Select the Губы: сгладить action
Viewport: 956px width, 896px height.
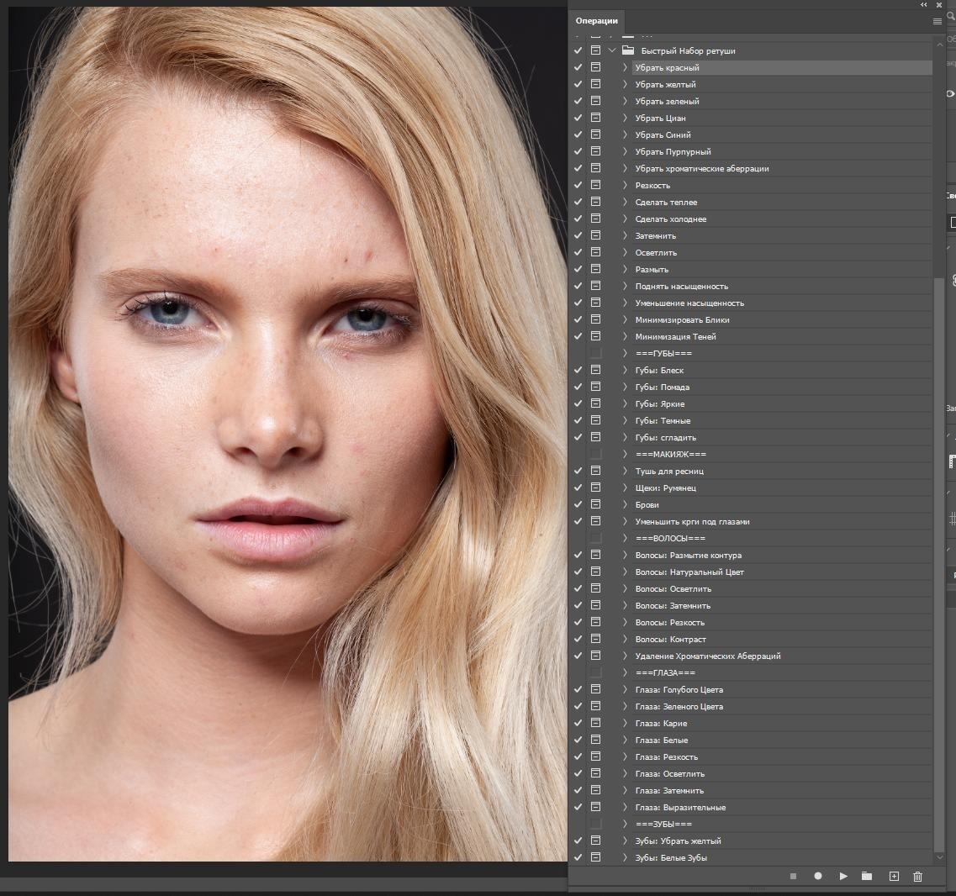tap(782, 437)
